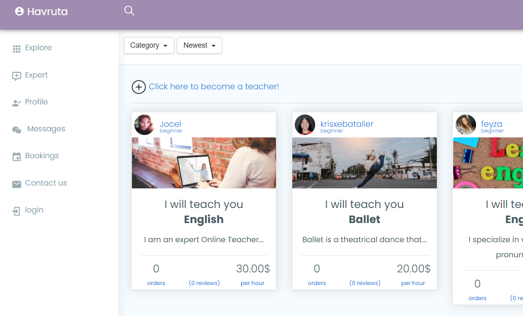
Task: Go to Expert in sidebar
Action: (x=36, y=75)
